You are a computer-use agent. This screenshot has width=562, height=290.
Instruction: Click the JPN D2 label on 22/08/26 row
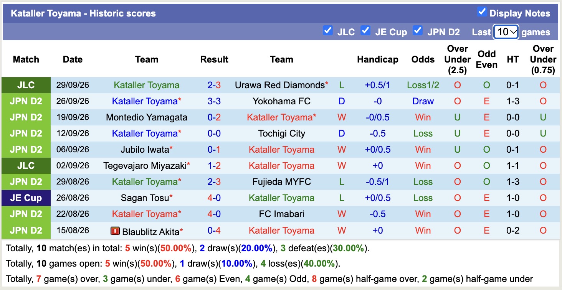pyautogui.click(x=26, y=214)
